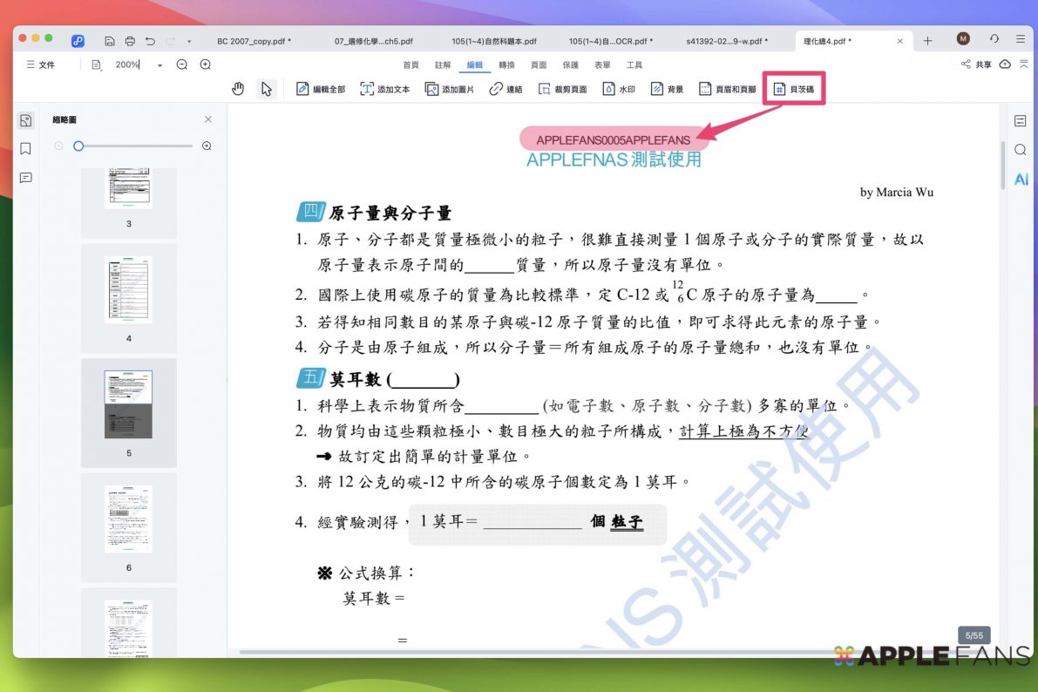Switch to the 註解 annotation tab
Screen dimensions: 1038x692
[443, 65]
